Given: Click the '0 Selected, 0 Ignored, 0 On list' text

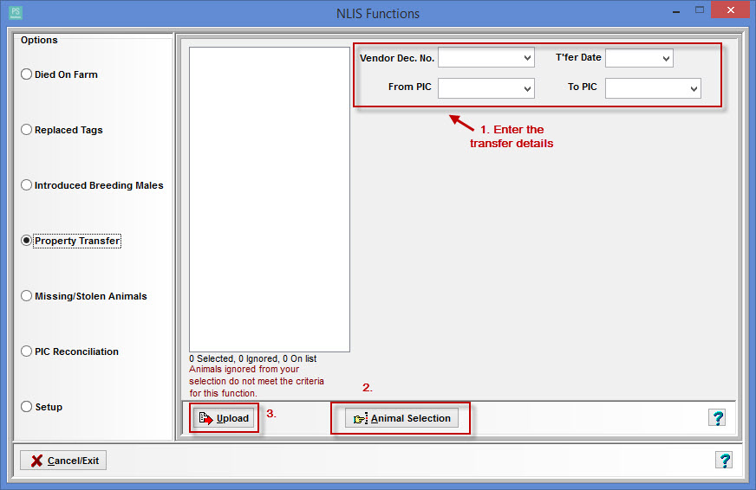Looking at the screenshot, I should point(253,358).
